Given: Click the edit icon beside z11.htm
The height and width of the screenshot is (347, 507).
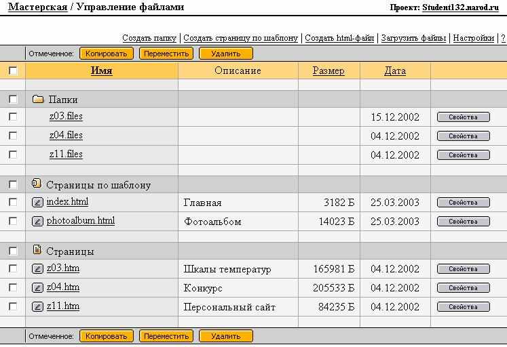Looking at the screenshot, I should click(x=37, y=306).
